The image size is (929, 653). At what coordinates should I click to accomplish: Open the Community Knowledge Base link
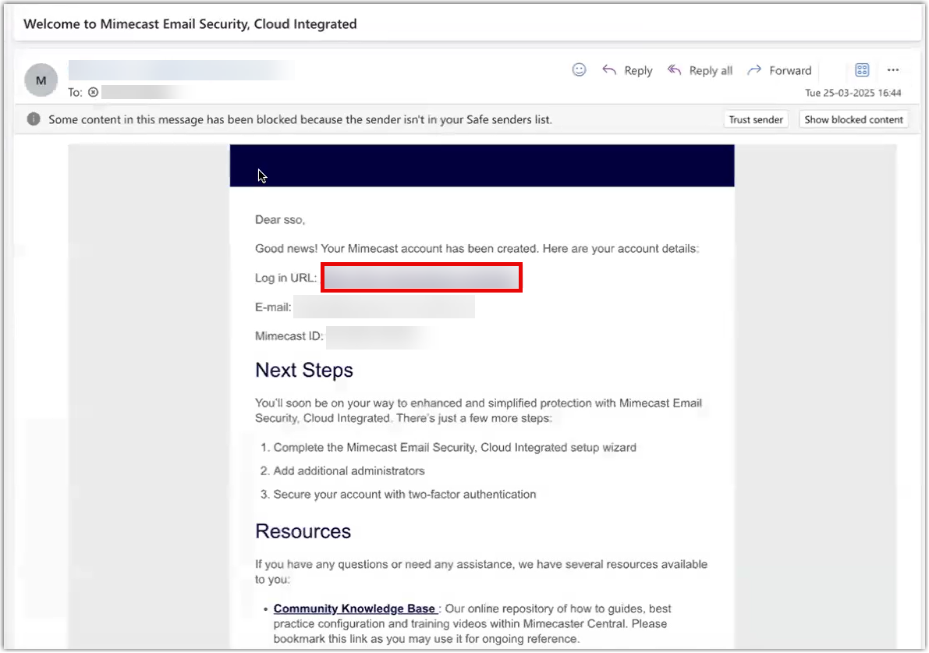pyautogui.click(x=354, y=609)
